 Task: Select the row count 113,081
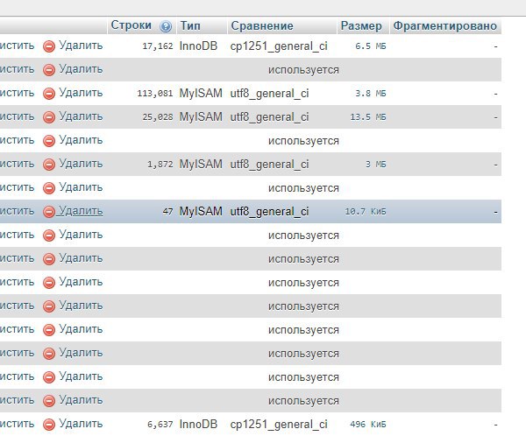(x=155, y=94)
